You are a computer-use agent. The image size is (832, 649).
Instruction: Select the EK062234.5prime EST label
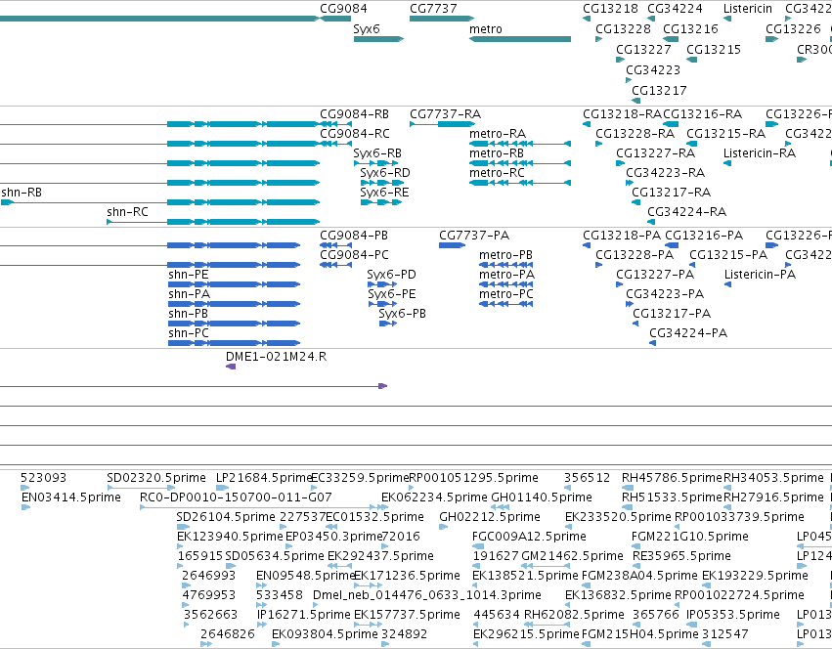coord(434,498)
